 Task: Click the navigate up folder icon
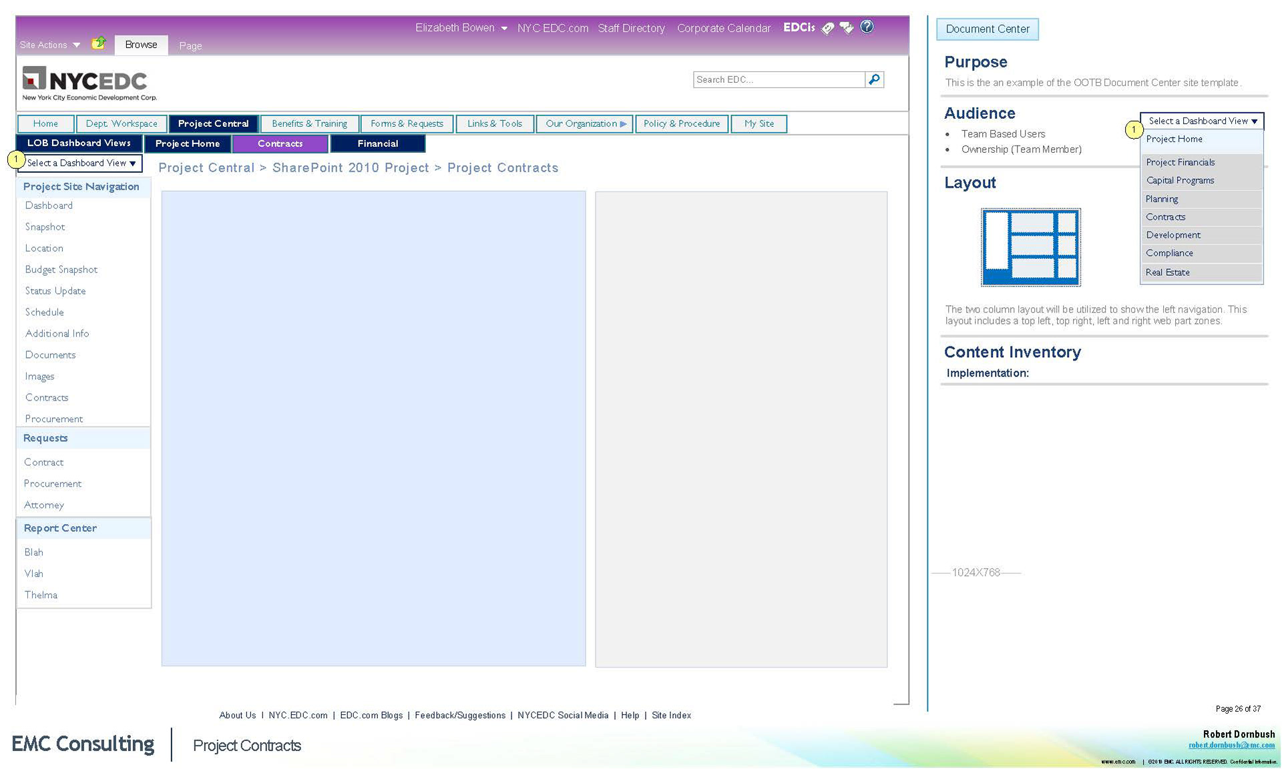(99, 43)
